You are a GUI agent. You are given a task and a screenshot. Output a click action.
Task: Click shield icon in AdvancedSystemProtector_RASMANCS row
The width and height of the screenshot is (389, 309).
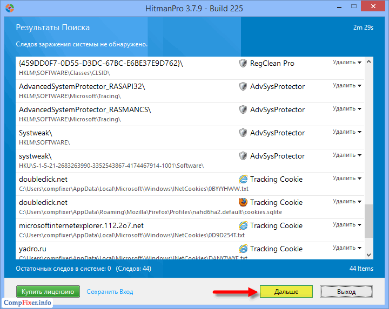[x=243, y=109]
